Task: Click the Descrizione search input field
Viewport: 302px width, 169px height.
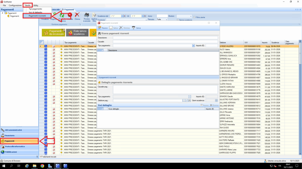Action: point(165,38)
